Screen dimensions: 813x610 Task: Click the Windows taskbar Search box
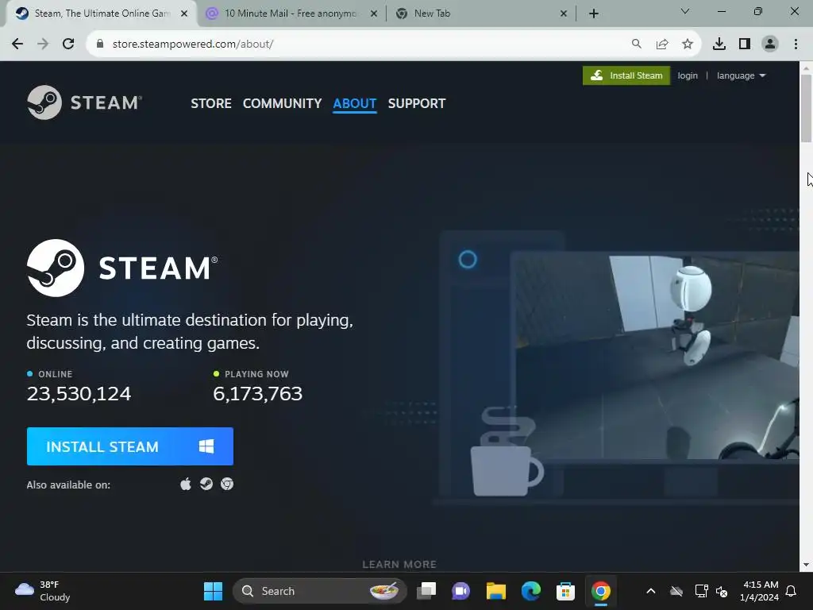click(319, 591)
